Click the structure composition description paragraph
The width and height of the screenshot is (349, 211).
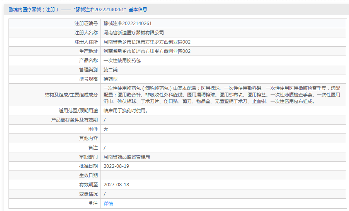pyautogui.click(x=222, y=95)
